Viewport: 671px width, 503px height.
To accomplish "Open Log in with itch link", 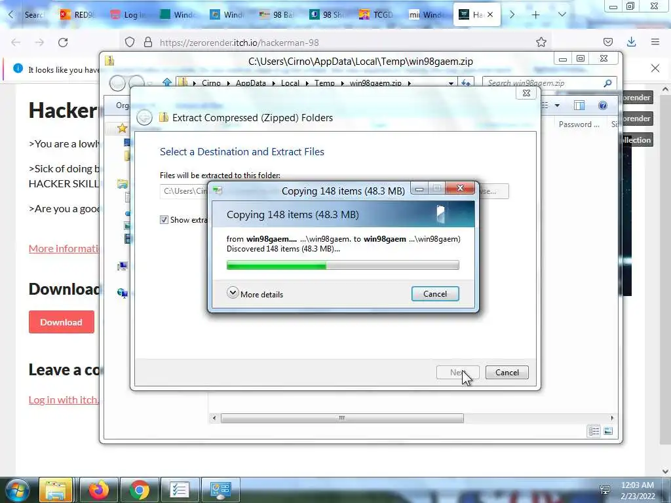I will click(x=64, y=400).
